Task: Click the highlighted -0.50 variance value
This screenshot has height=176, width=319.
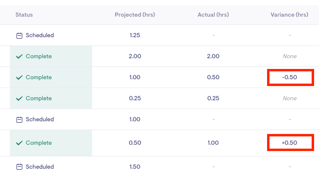Action: [x=290, y=77]
